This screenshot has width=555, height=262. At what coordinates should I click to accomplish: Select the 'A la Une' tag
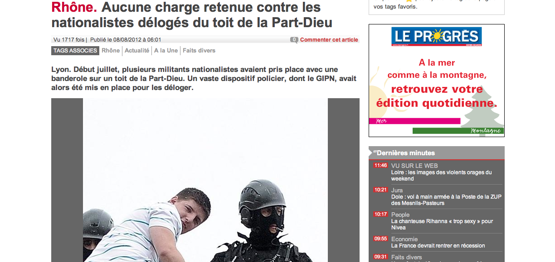[x=166, y=51]
